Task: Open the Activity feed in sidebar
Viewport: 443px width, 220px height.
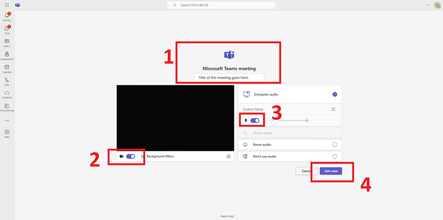Action: click(7, 16)
